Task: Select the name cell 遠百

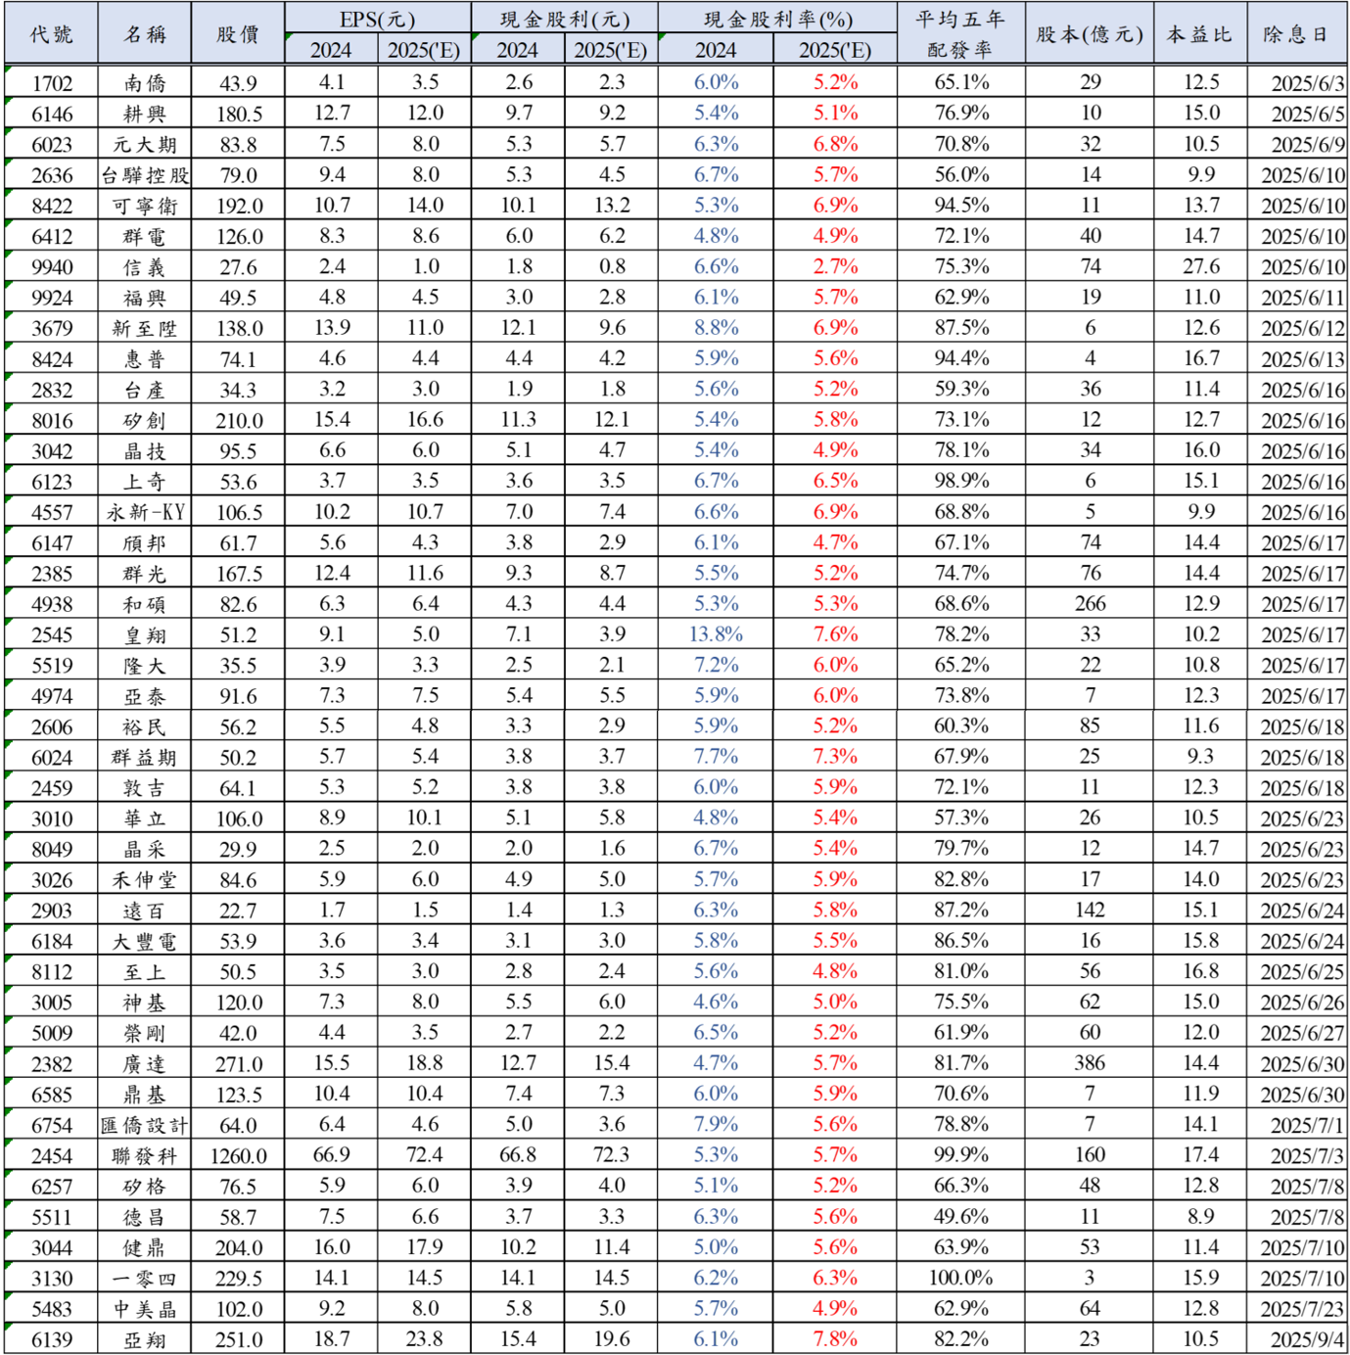Action: 145,911
